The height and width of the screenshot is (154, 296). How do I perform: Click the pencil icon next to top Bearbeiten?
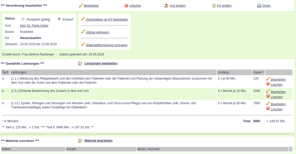[x=81, y=6]
